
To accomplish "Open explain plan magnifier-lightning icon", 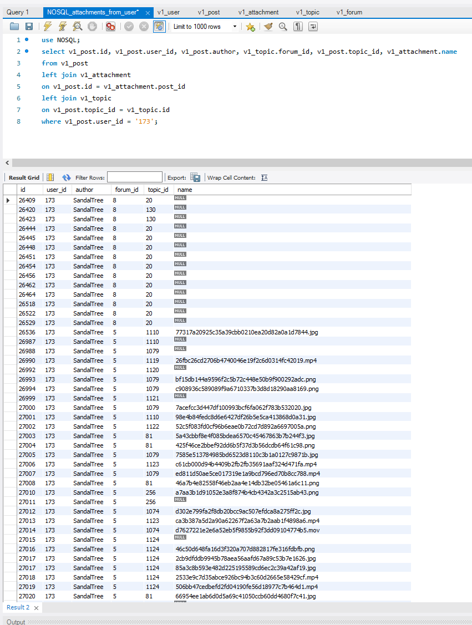I will click(x=78, y=27).
